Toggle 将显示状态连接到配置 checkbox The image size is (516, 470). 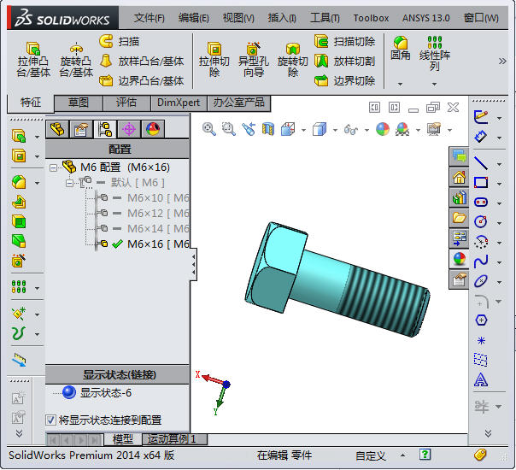pyautogui.click(x=50, y=420)
